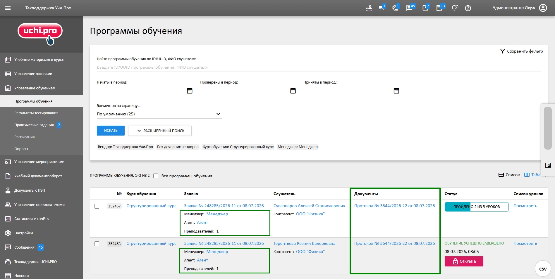Open calendar for 'Начаты в период'
Screen dimensions: 555x279
point(190,91)
